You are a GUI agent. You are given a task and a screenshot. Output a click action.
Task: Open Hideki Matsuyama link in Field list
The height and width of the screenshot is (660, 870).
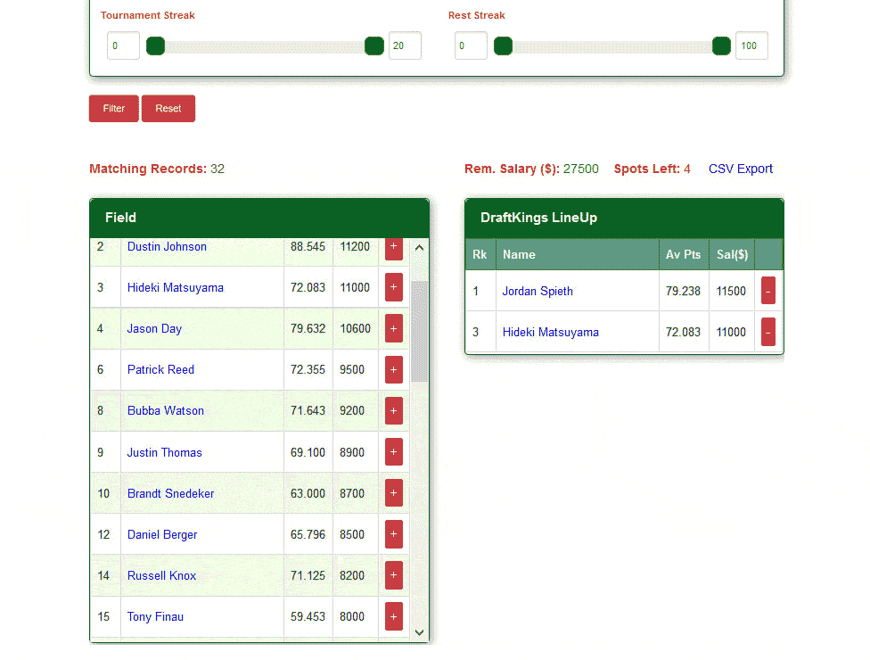click(176, 287)
